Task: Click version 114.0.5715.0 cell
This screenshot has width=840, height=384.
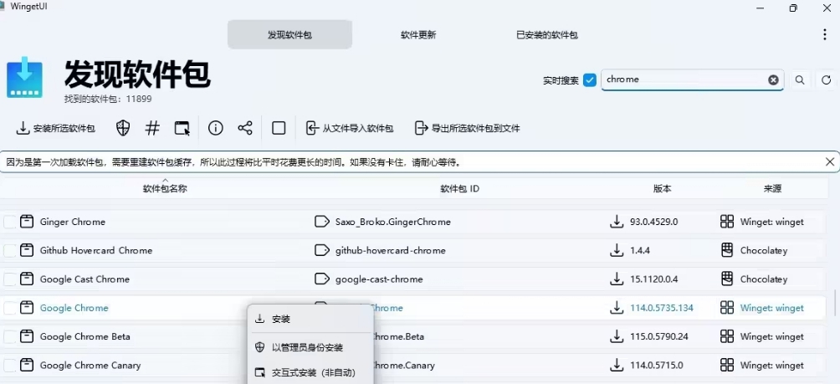Action: (x=657, y=366)
